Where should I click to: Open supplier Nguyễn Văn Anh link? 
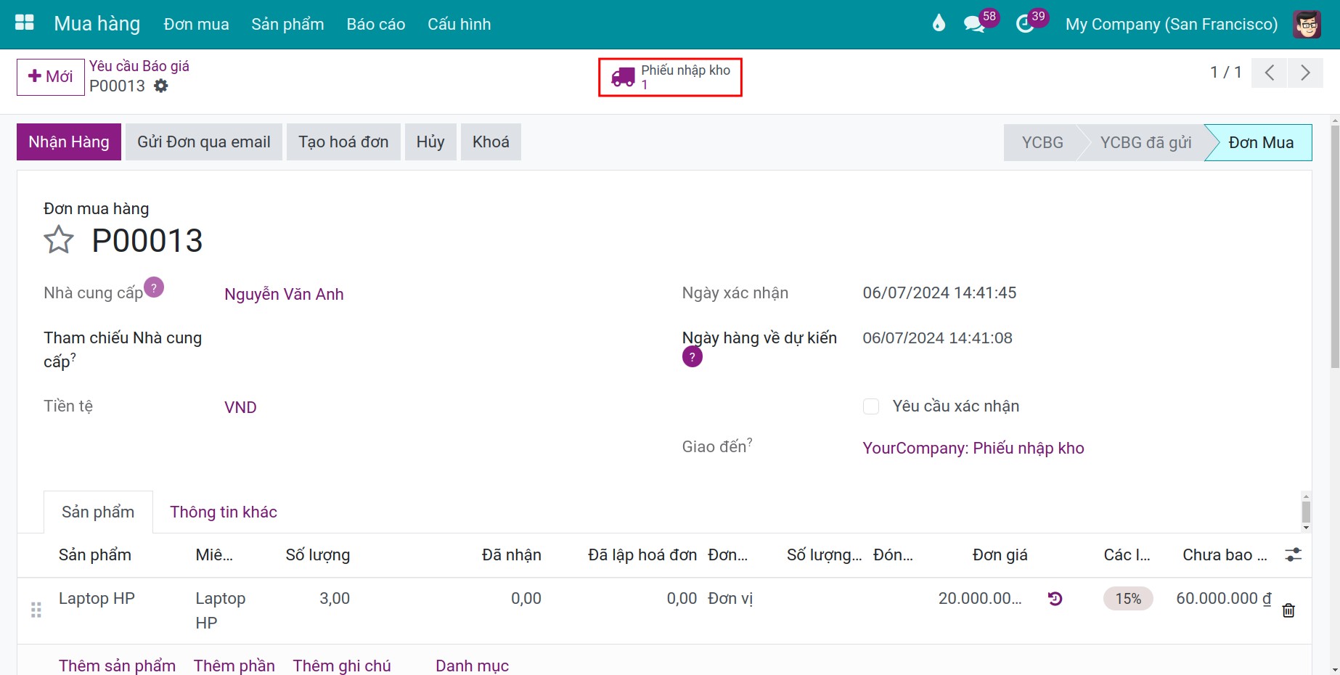coord(284,294)
